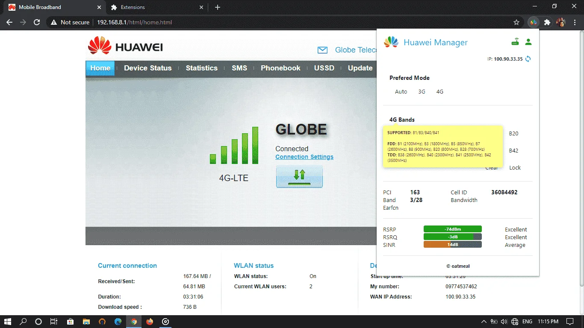Screen dimensions: 584x328
Task: Click the network globe icon in system tray
Action: tap(515, 321)
